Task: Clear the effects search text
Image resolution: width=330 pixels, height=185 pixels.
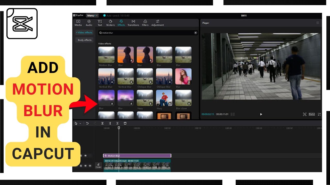Action: pos(195,33)
